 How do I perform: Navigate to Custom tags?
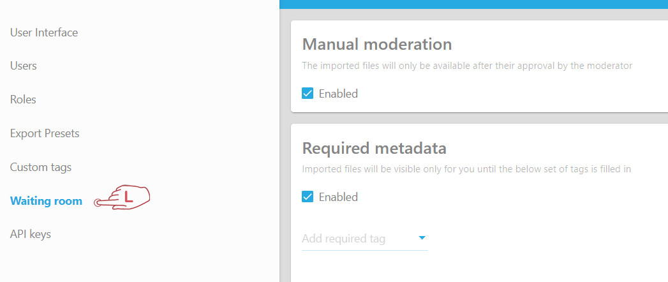tap(41, 167)
